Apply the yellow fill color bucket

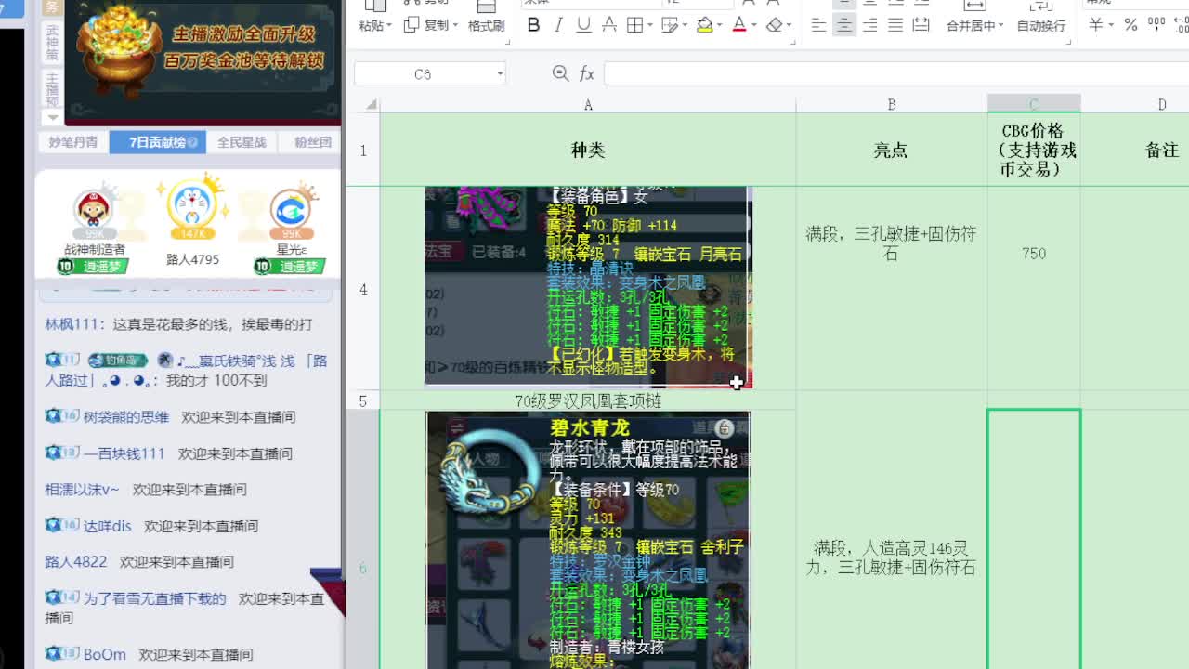tap(704, 25)
